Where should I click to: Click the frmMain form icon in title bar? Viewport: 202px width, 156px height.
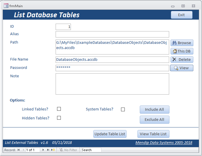[x=6, y=6]
